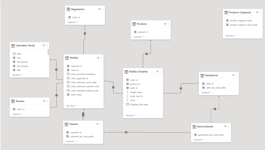Select filter arrow on dotted Vendedores-Geolocalização relationship

(x=215, y=109)
